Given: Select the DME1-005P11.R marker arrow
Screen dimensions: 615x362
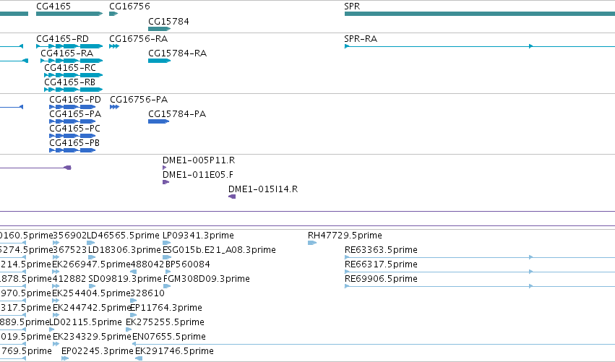Looking at the screenshot, I should (x=164, y=168).
